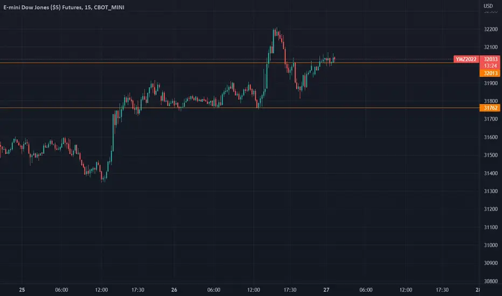Select date 26 on time axis

click(x=174, y=290)
